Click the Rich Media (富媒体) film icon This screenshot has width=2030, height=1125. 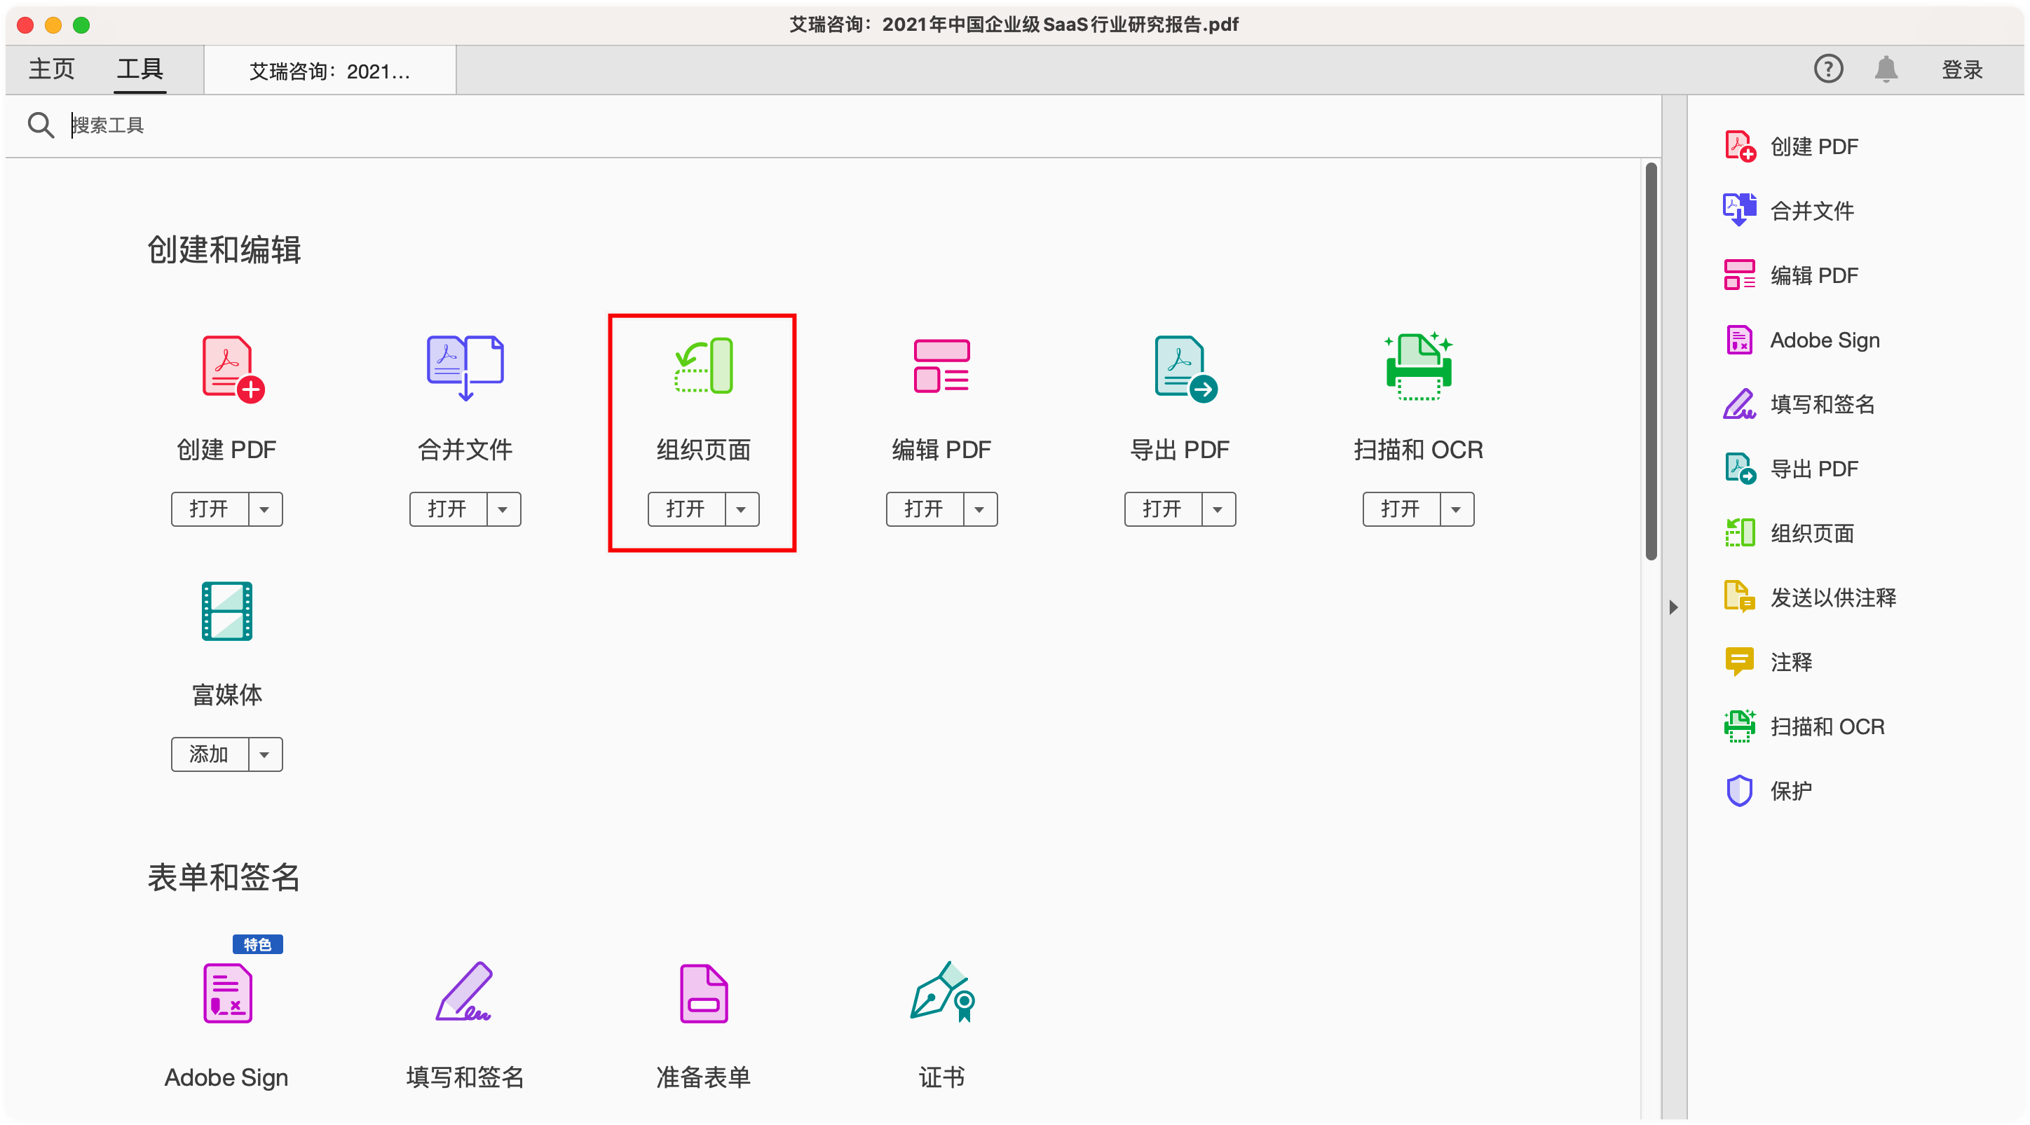coord(227,612)
